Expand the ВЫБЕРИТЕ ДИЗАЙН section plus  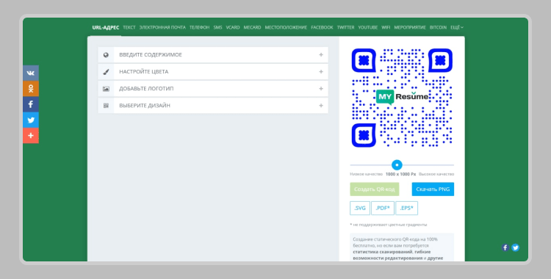(x=321, y=106)
